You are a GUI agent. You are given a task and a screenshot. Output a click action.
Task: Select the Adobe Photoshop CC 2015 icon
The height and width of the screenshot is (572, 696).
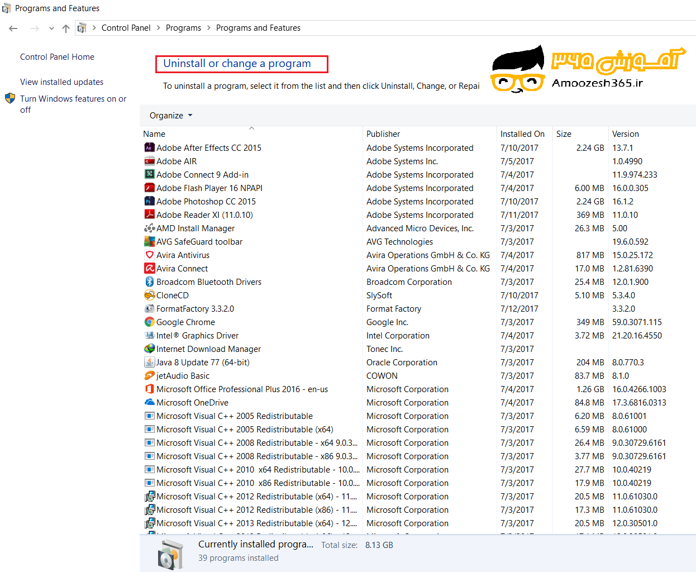pos(149,201)
